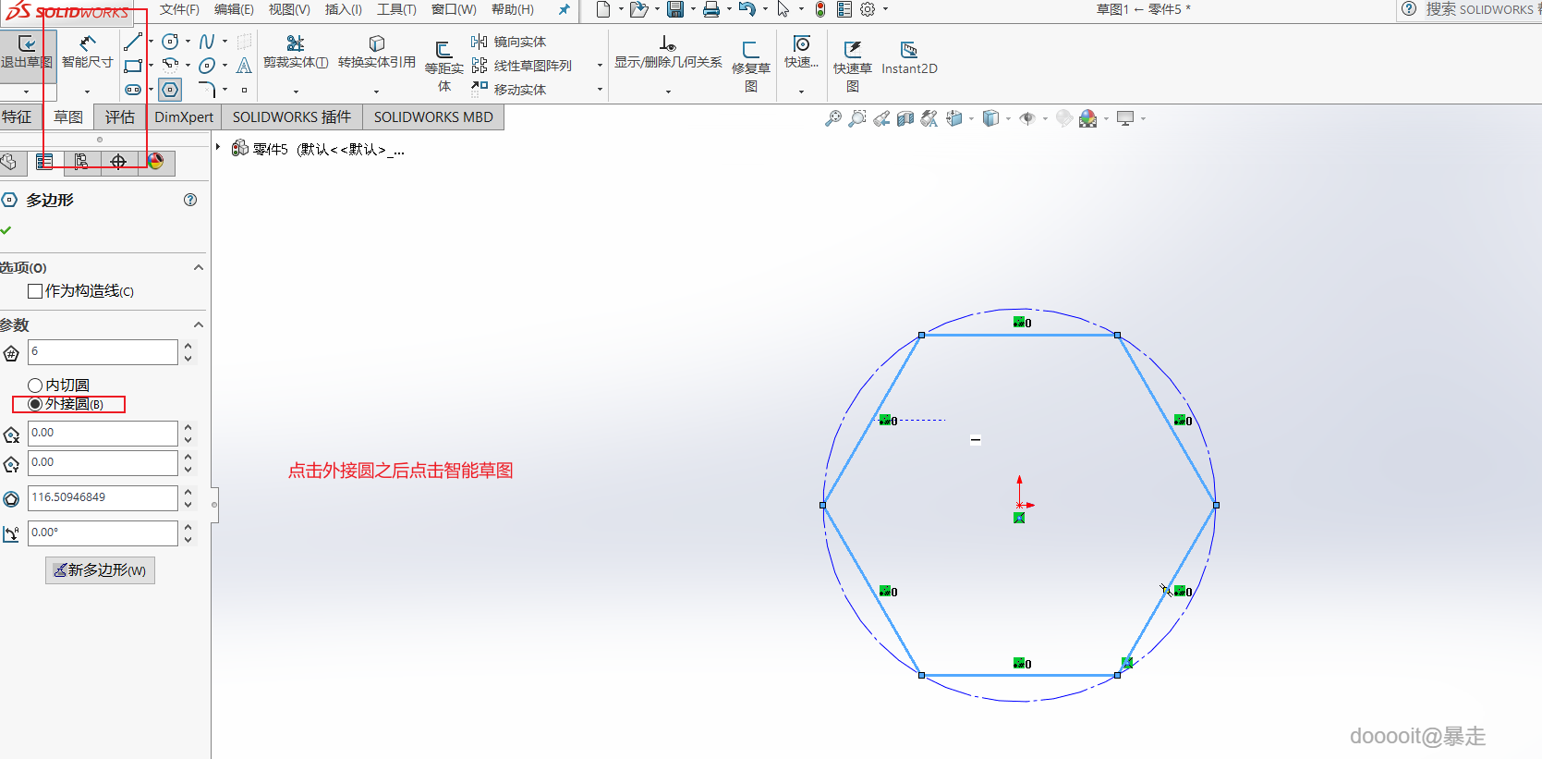1542x759 pixels.
Task: Select the Text (A) sketch tool
Action: [x=244, y=66]
